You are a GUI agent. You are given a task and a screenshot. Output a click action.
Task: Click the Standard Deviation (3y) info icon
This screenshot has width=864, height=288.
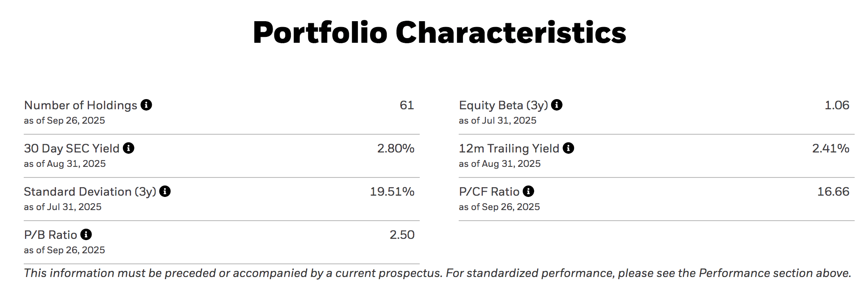click(x=165, y=191)
